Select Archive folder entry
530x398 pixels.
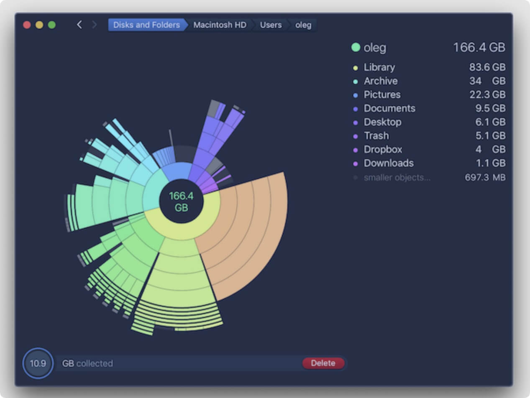pyautogui.click(x=380, y=81)
